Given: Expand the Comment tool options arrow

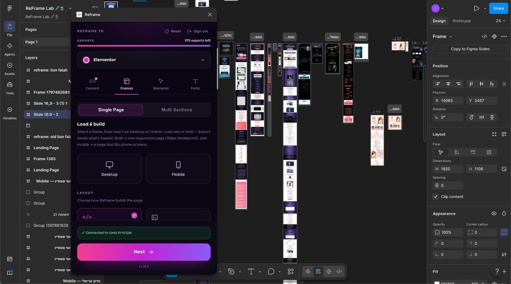Looking at the screenshot, I should pyautogui.click(x=279, y=271).
